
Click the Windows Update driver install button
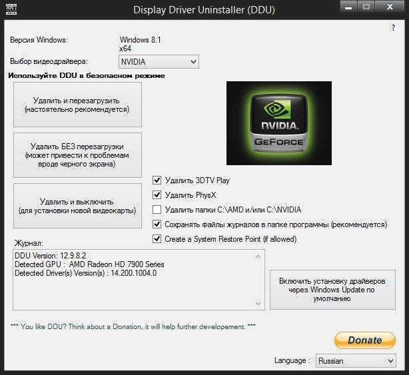click(332, 290)
